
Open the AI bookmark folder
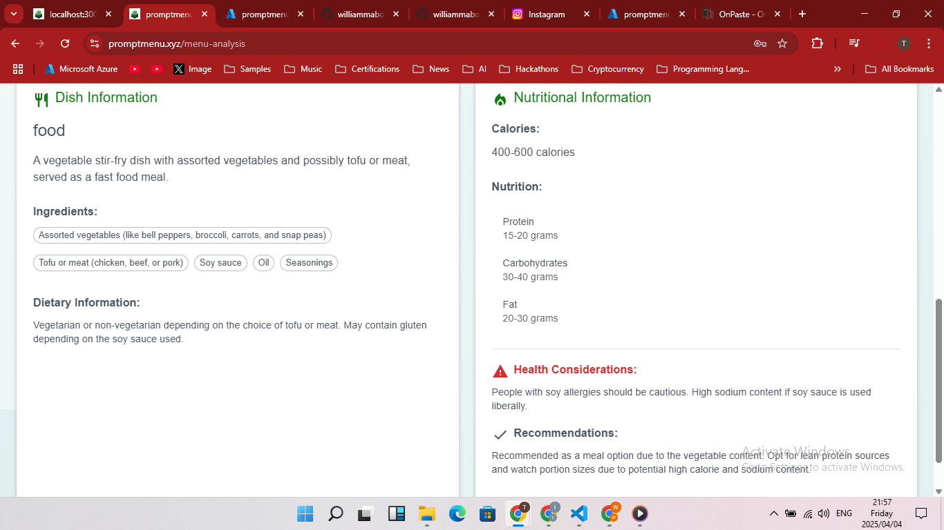click(474, 69)
